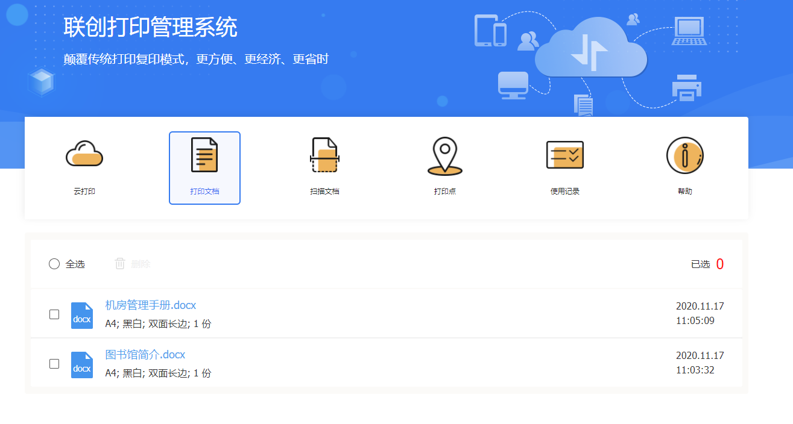This screenshot has height=424, width=793.
Task: Click the 删除 delete button text
Action: click(x=141, y=264)
